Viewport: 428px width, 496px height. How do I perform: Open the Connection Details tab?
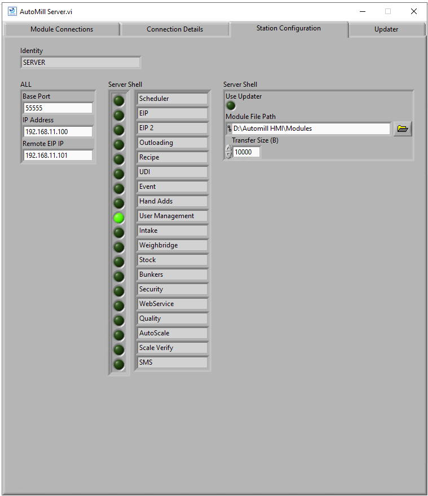[175, 29]
